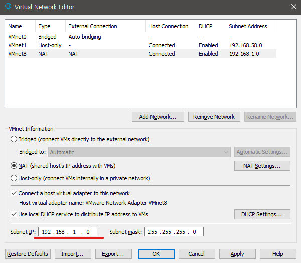This screenshot has height=263, width=301.
Task: Click the NAT type cell of VMnet8
Action: [x=43, y=54]
